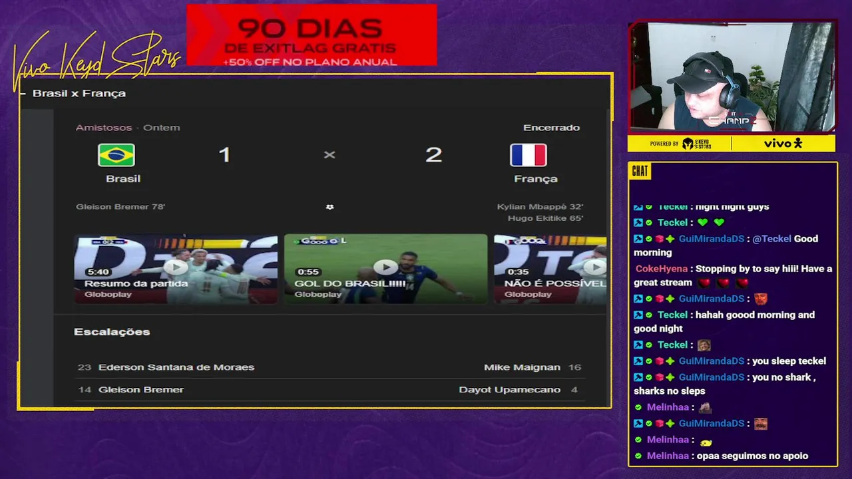The width and height of the screenshot is (852, 479).
Task: Click the Encerrado match status
Action: pos(551,127)
